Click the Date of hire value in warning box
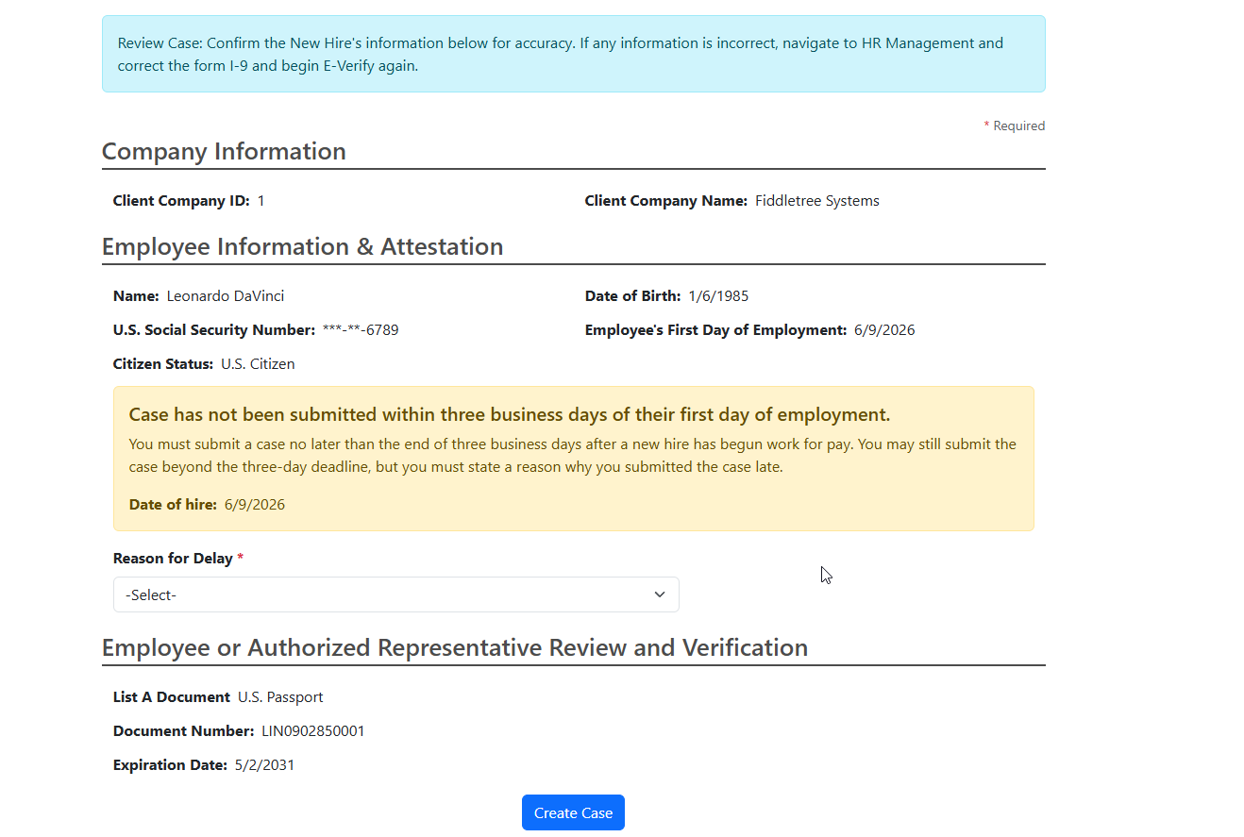The image size is (1244, 837). point(255,505)
